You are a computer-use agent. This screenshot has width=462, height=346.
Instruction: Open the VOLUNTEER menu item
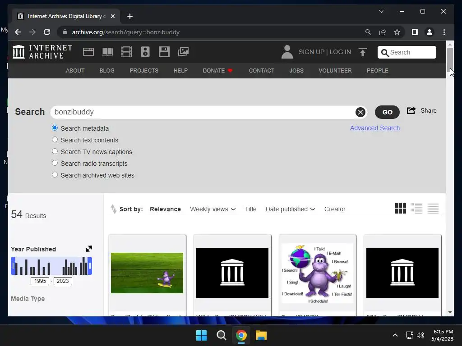[335, 71]
